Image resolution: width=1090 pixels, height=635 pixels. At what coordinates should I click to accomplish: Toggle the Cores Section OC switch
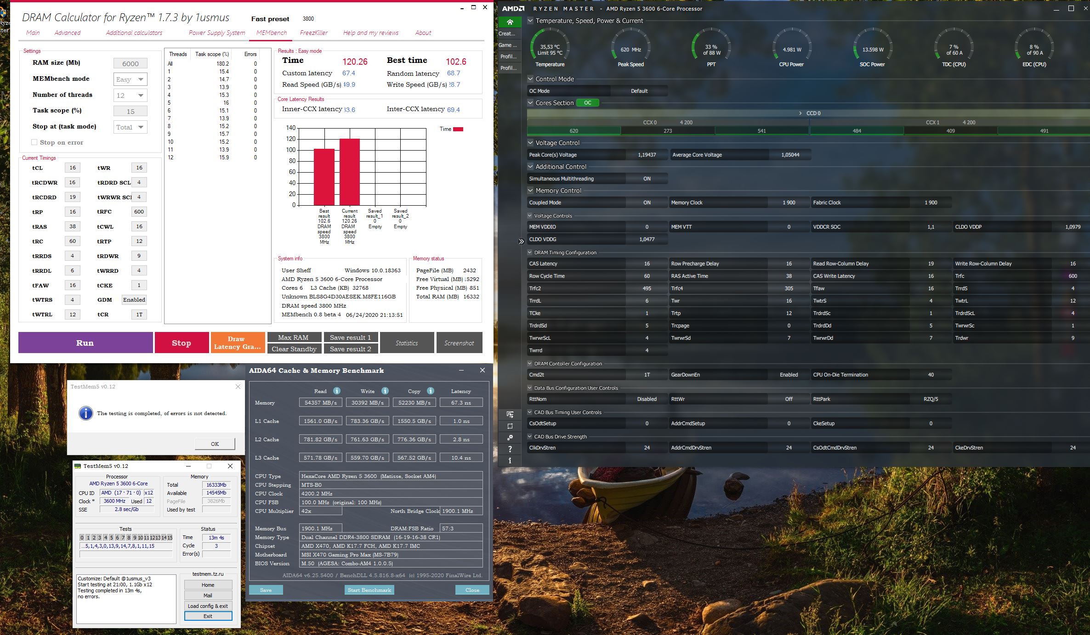tap(587, 103)
